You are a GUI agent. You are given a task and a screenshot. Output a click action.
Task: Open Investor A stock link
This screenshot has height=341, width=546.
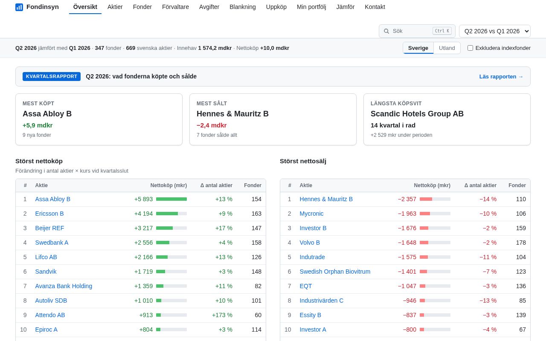[x=313, y=329]
